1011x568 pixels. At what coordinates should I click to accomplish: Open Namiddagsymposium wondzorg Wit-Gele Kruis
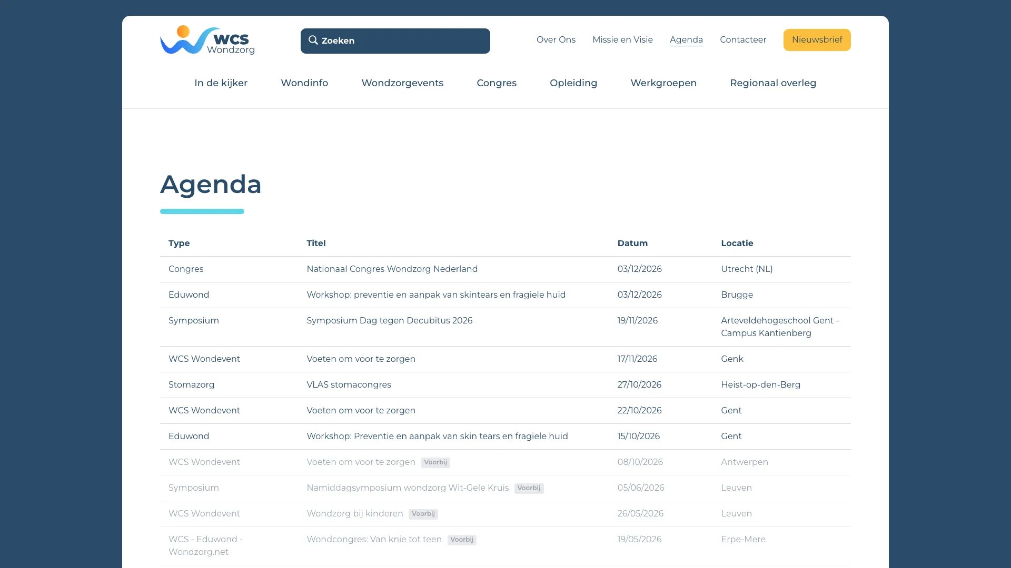tap(408, 488)
